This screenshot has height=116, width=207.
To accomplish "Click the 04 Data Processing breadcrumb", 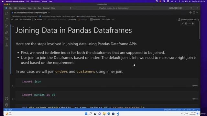I will [24, 16].
